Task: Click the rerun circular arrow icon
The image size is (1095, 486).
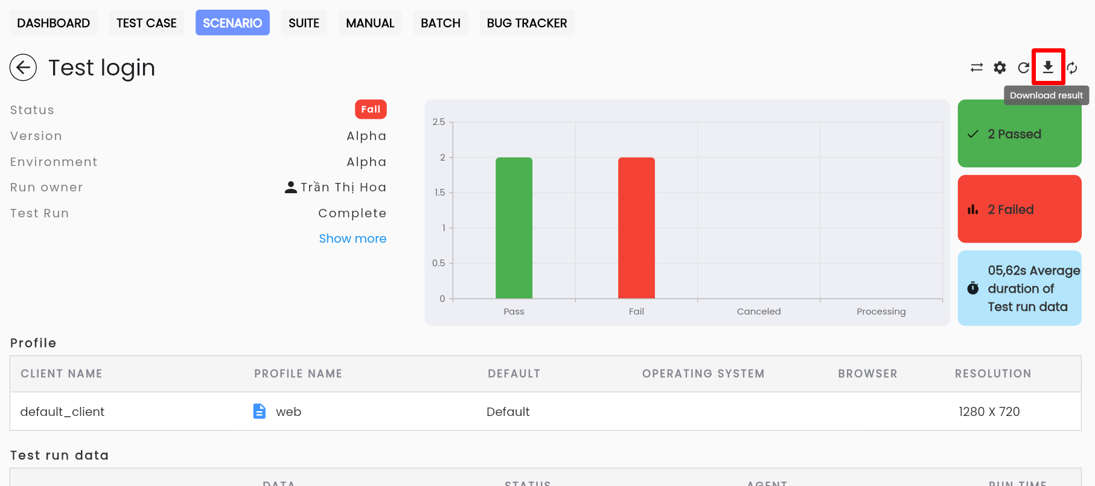Action: (x=1024, y=68)
